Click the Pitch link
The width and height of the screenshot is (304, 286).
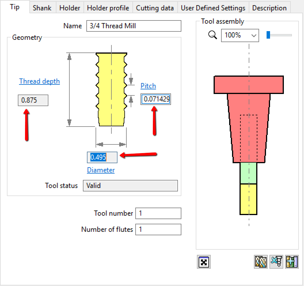(148, 86)
